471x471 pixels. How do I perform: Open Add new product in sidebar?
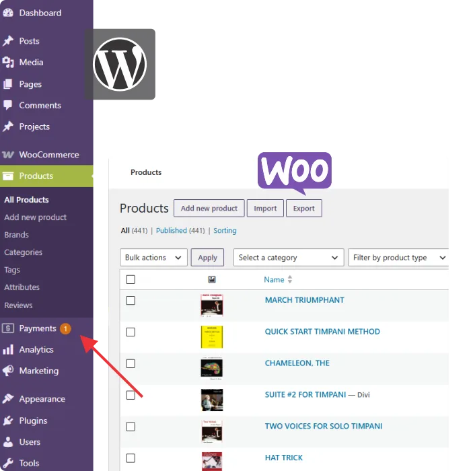(x=35, y=217)
